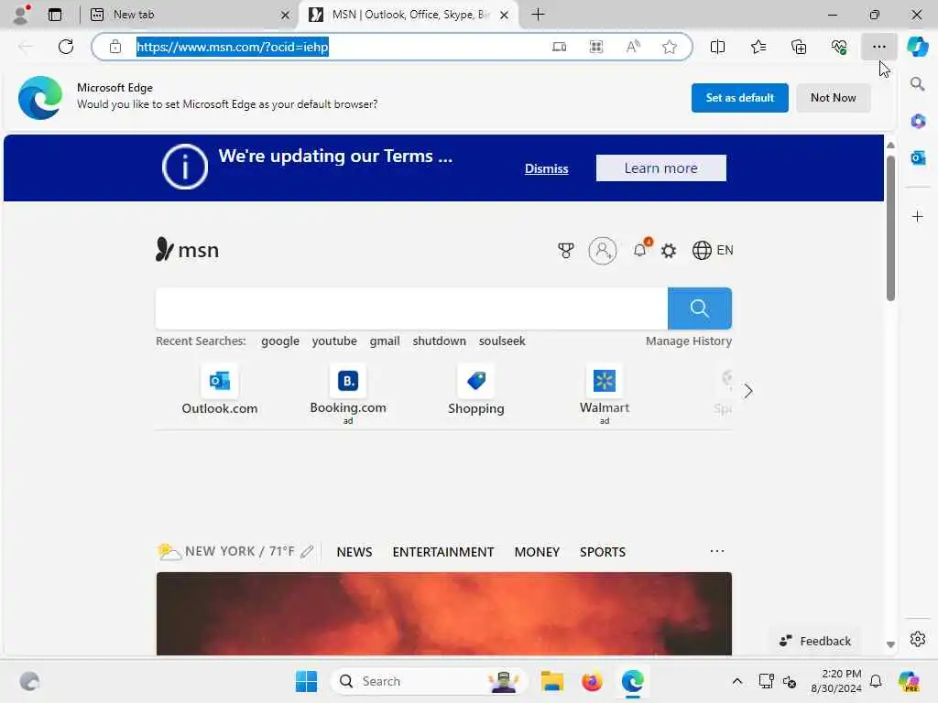The height and width of the screenshot is (703, 938).
Task: Add a sidebar app with plus icon
Action: 918,216
